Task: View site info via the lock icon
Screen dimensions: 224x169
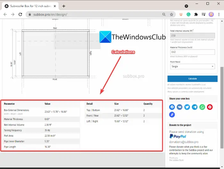Action: coord(30,14)
